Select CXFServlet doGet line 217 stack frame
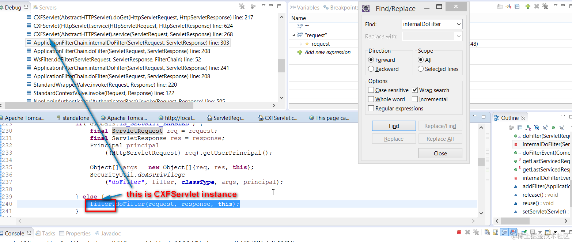The height and width of the screenshot is (242, 572). (140, 18)
